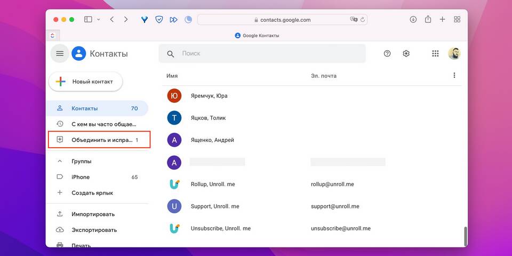The height and width of the screenshot is (256, 512).
Task: Click the round blue extension icon
Action: [x=188, y=20]
